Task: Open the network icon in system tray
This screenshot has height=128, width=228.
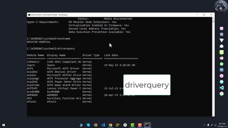Action: pyautogui.click(x=216, y=125)
